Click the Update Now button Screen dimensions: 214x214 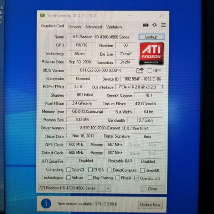150,205
